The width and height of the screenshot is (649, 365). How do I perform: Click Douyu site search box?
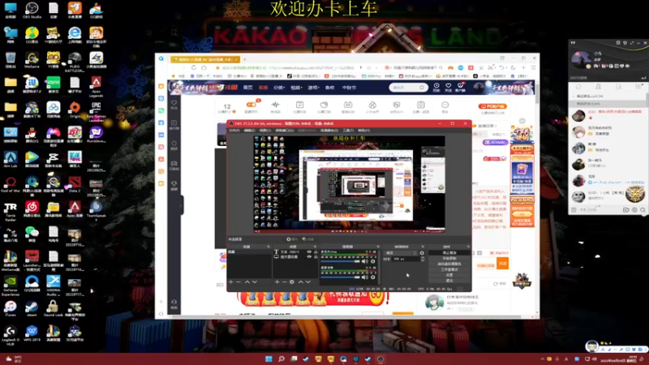(408, 88)
